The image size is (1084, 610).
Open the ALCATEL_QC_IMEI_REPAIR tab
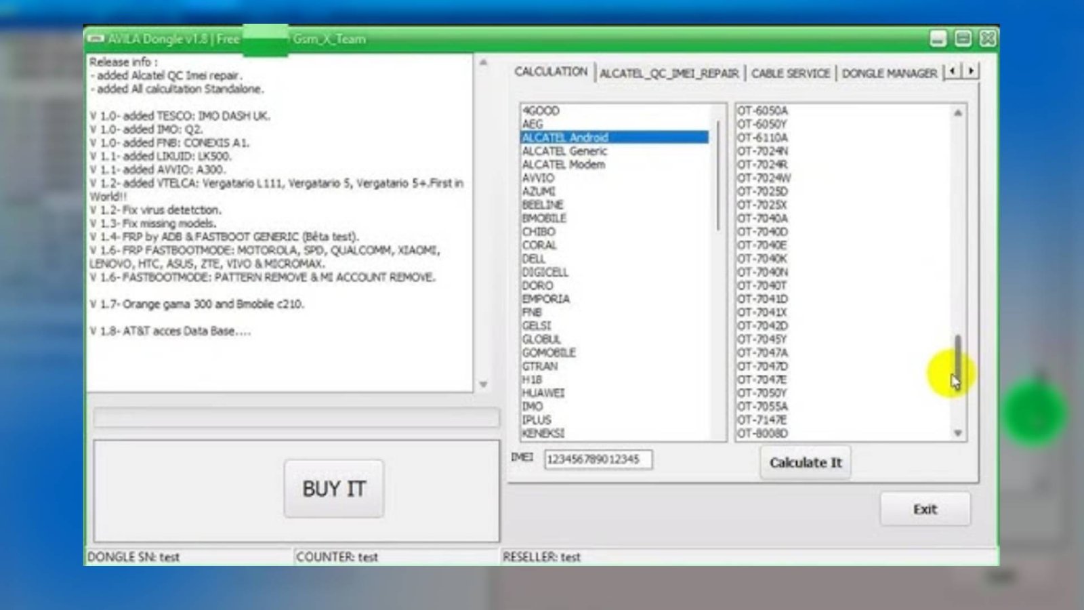[x=669, y=73]
